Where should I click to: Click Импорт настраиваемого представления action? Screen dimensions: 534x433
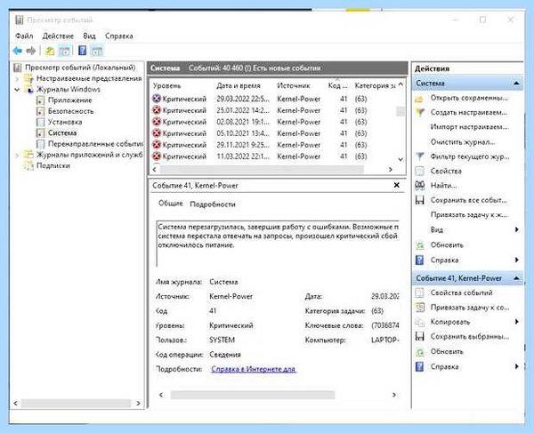pos(469,127)
